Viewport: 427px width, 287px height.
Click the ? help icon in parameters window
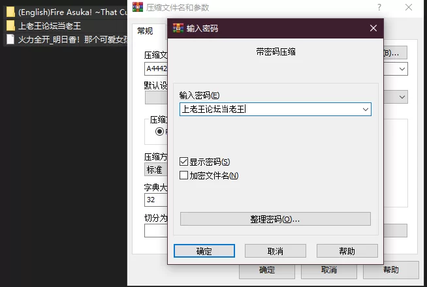pyautogui.click(x=379, y=7)
